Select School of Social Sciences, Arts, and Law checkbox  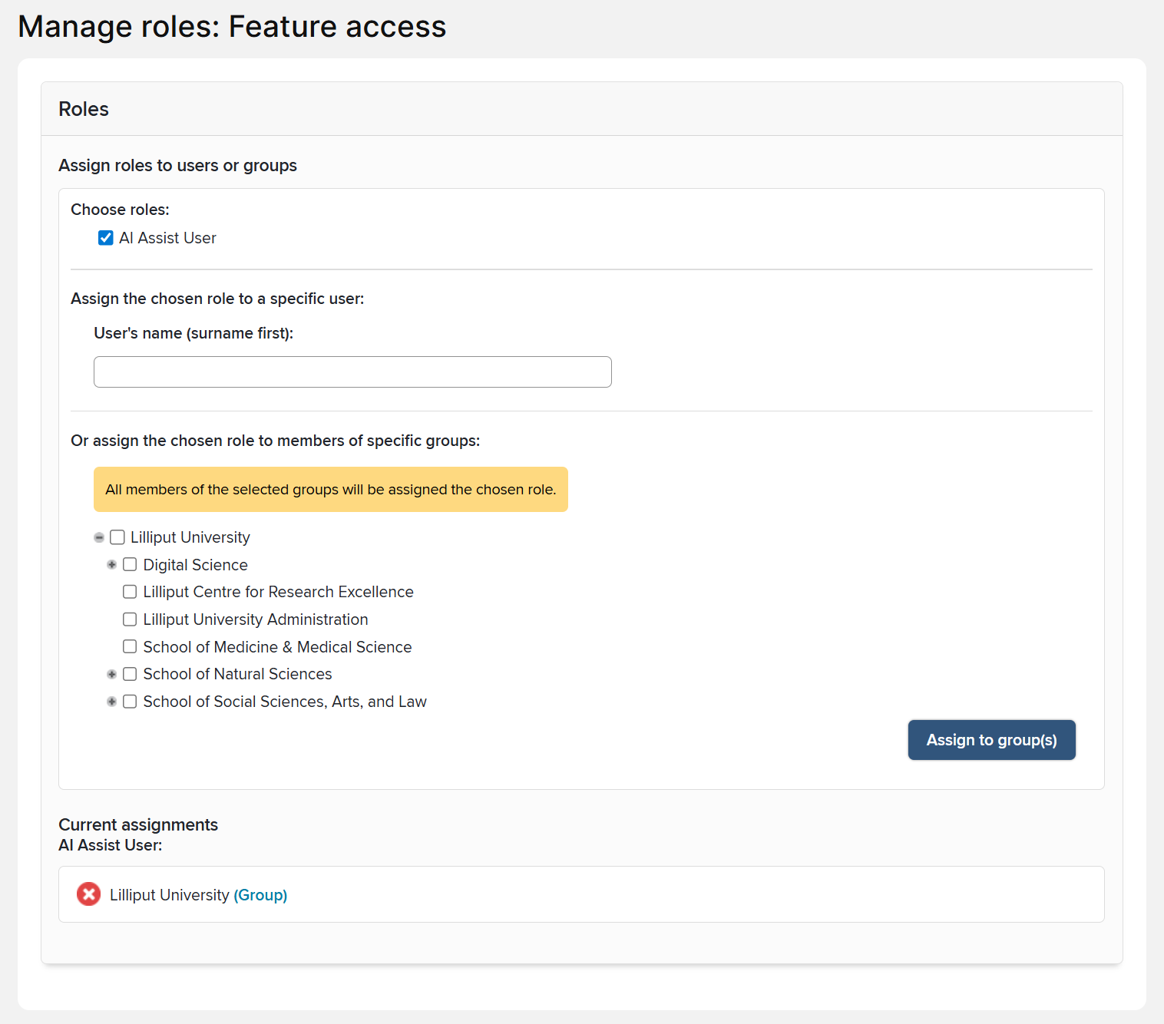130,702
